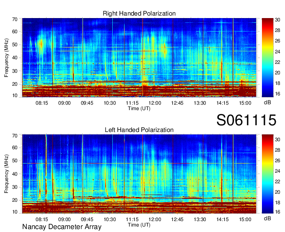Click 50 MHz tick on Right Handed frequency axis
This screenshot has height=232, width=285.
(15, 45)
